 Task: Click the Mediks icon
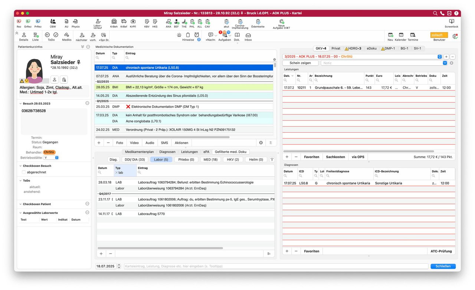point(67,37)
